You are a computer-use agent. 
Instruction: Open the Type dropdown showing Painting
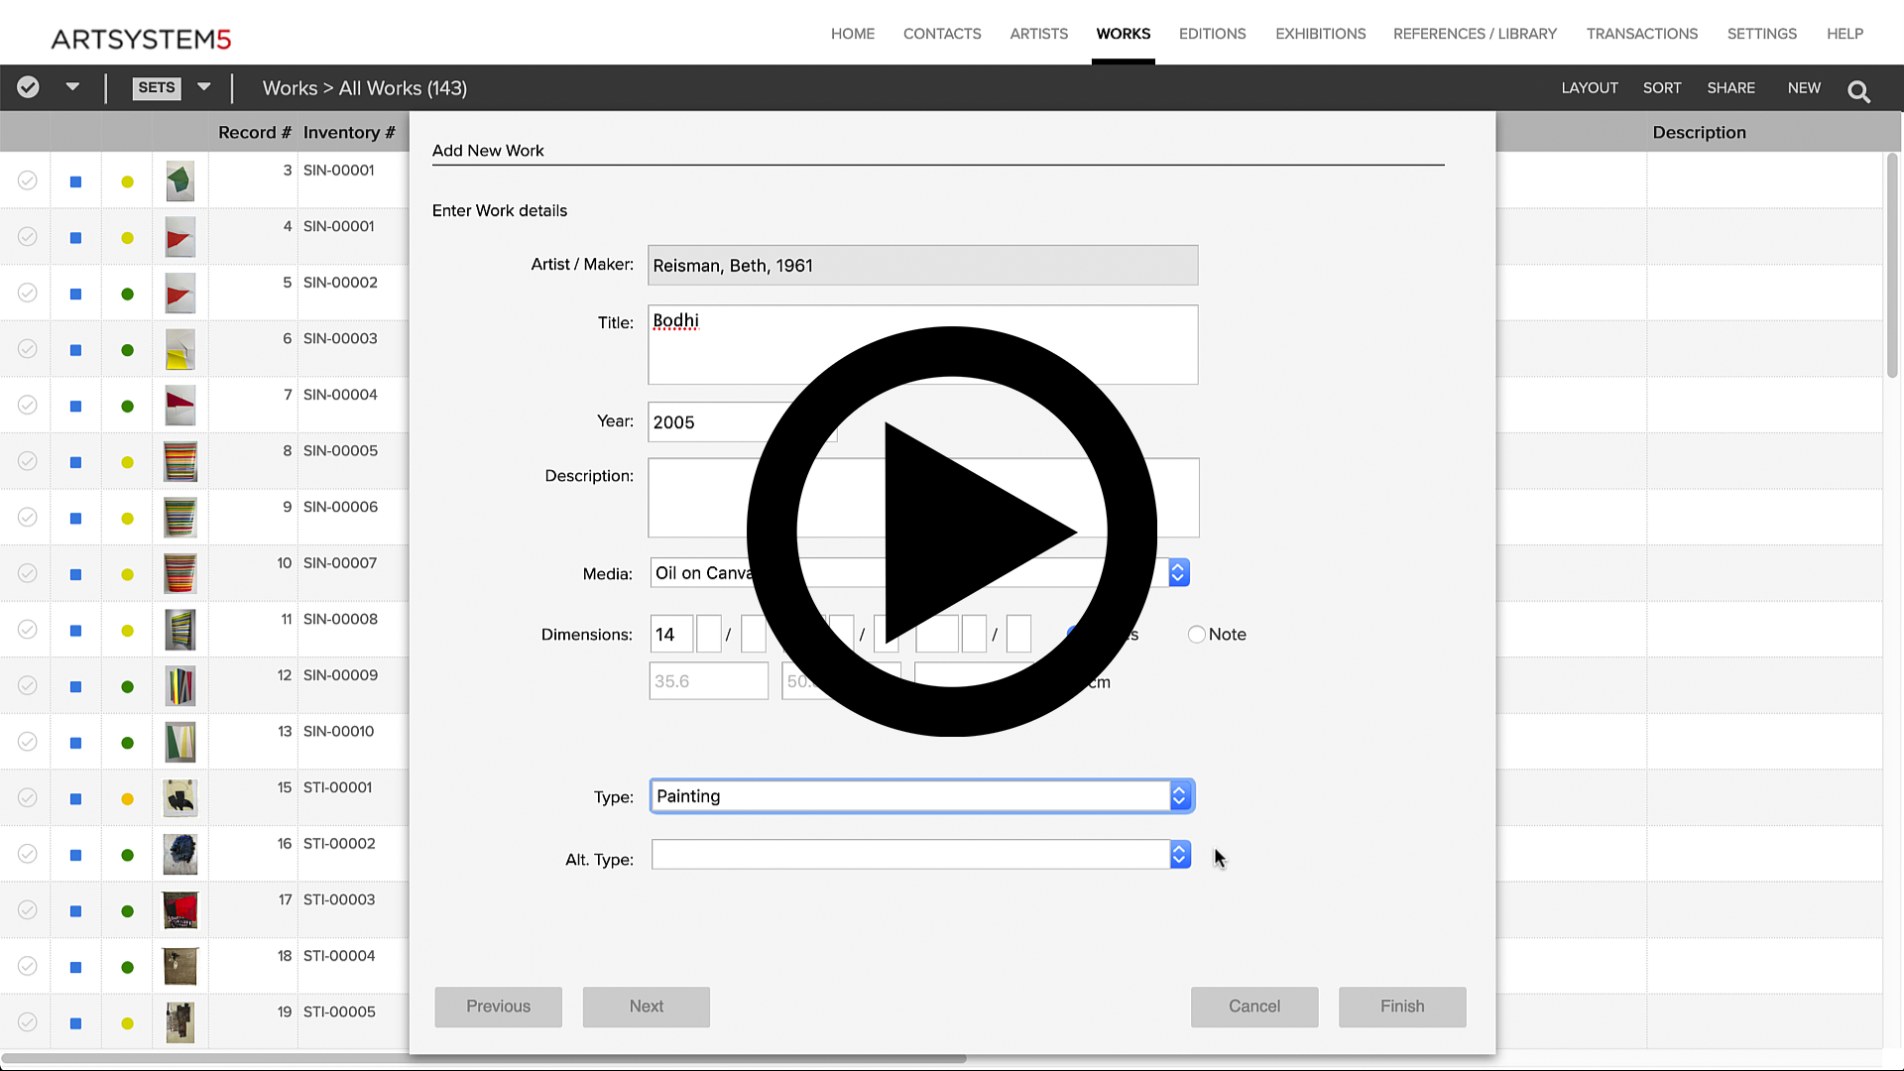point(1178,795)
